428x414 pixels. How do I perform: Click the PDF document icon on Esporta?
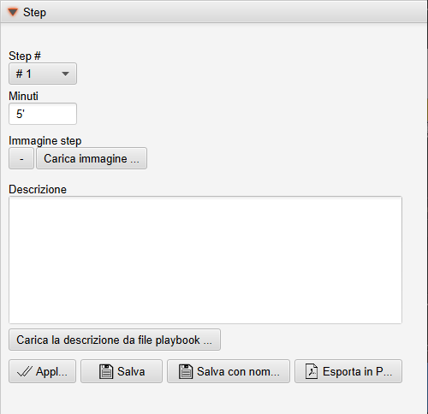312,371
